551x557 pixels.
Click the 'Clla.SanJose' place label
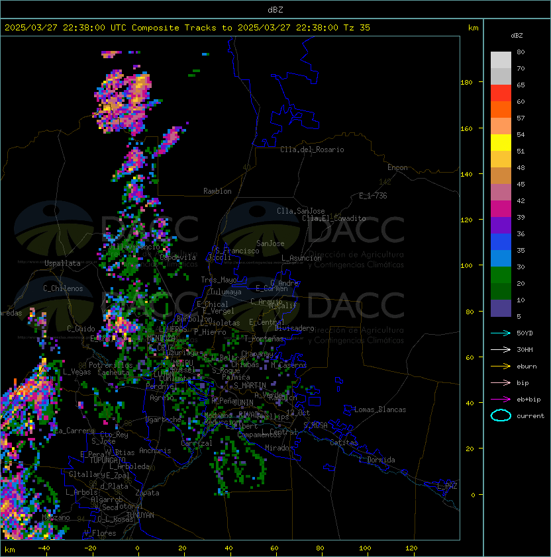[x=301, y=211]
